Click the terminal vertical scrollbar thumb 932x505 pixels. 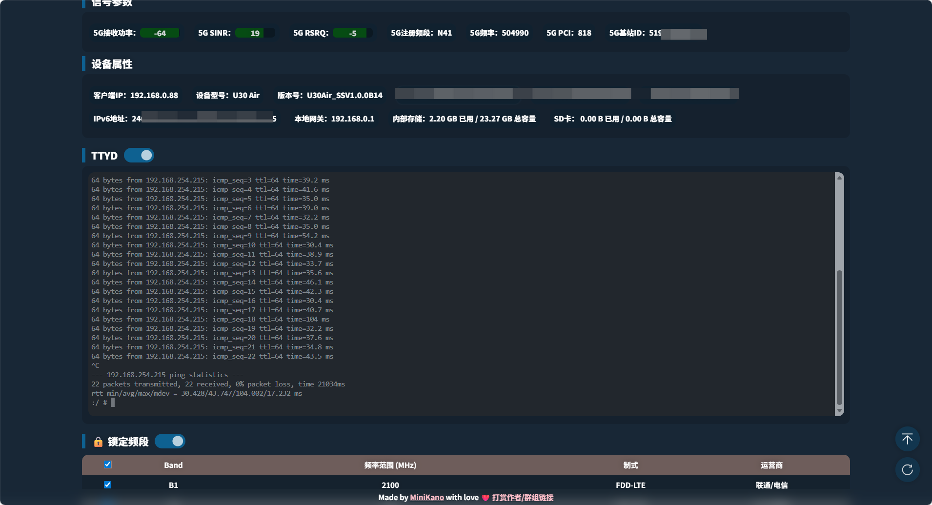pyautogui.click(x=839, y=337)
